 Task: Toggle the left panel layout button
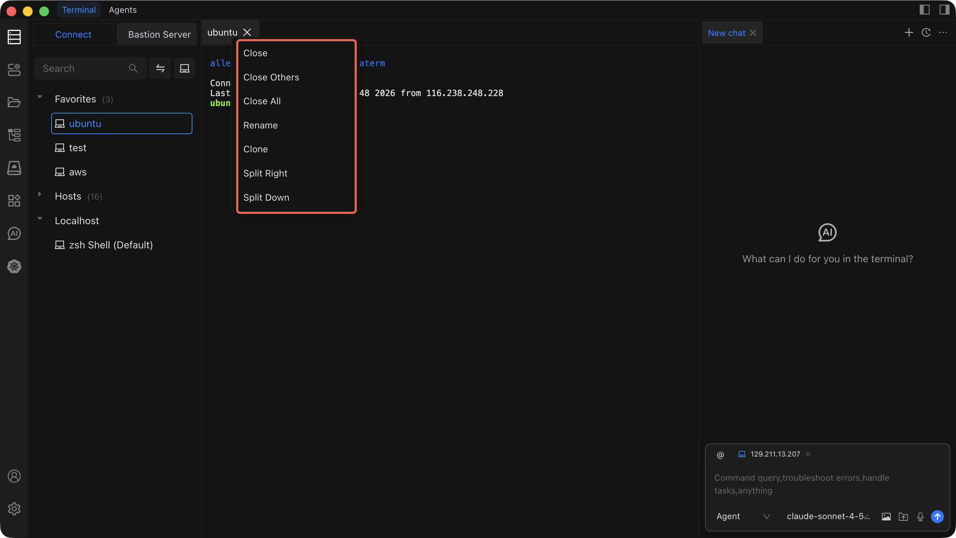coord(924,10)
